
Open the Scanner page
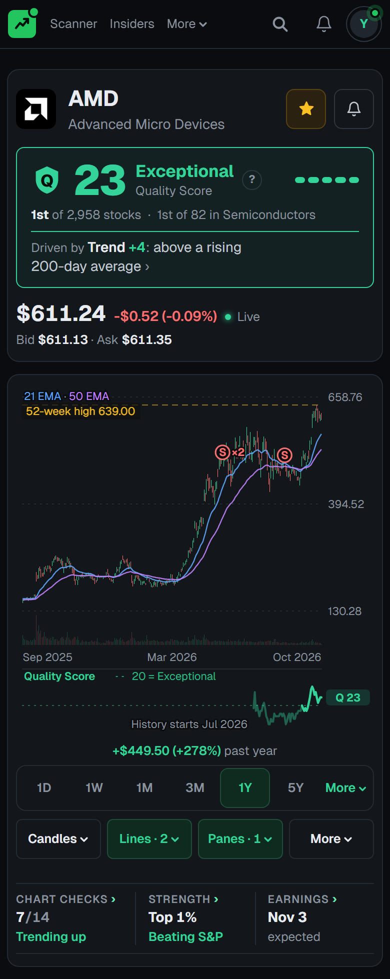coord(73,24)
